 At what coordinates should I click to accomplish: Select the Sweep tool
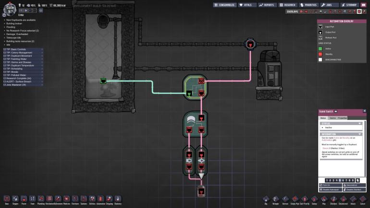point(314,198)
